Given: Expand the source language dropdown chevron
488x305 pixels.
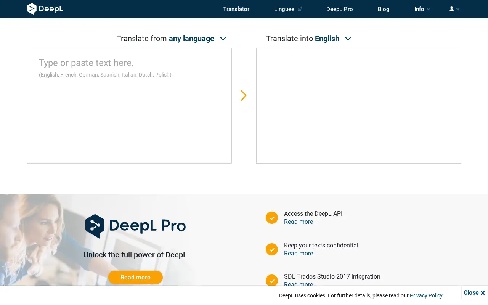Looking at the screenshot, I should pos(223,39).
